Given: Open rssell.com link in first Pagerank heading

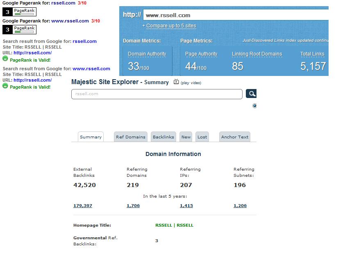Looking at the screenshot, I should coord(63,3).
